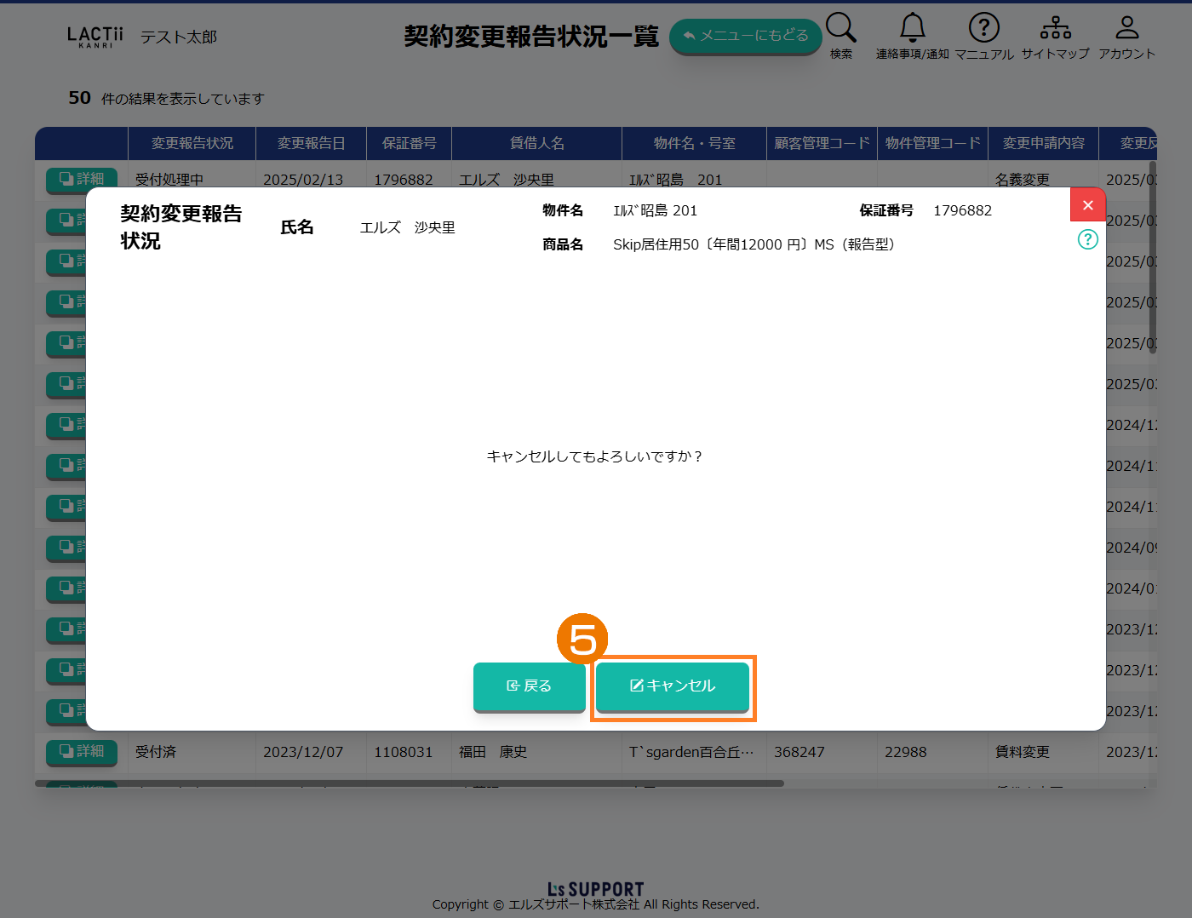Open notifications bell icon
The image size is (1192, 918).
tap(912, 28)
